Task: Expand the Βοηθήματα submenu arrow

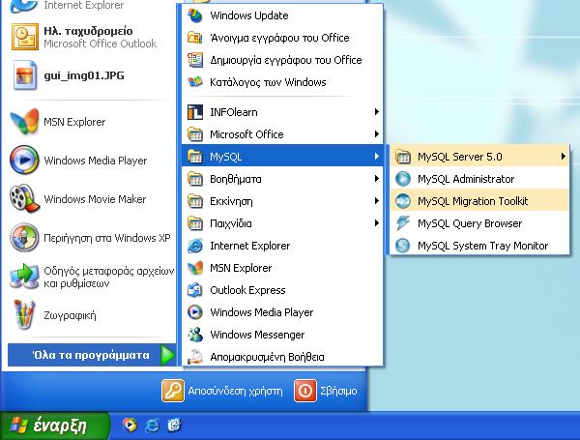Action: click(x=376, y=179)
